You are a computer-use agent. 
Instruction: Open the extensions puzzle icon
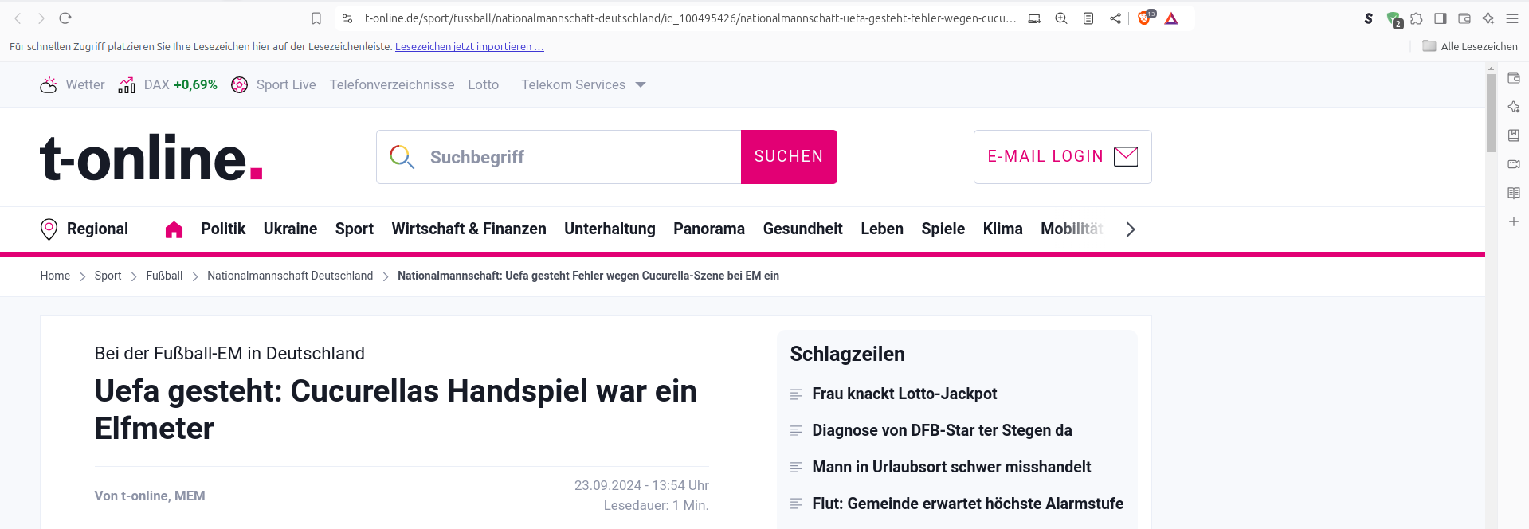pos(1417,18)
